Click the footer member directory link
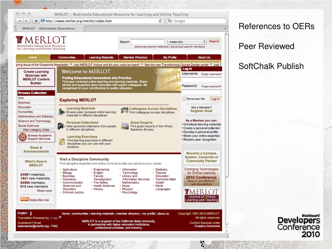The image size is (332, 249). [128, 214]
